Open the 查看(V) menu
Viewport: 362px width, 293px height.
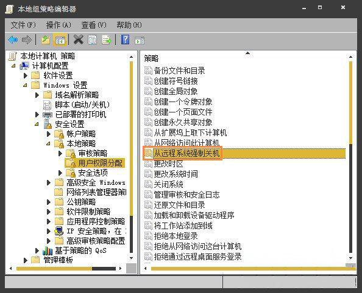[x=94, y=25]
